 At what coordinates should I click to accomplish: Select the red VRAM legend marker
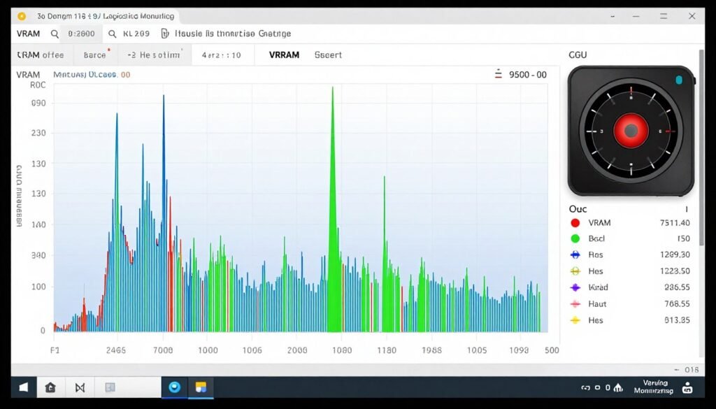pos(575,222)
